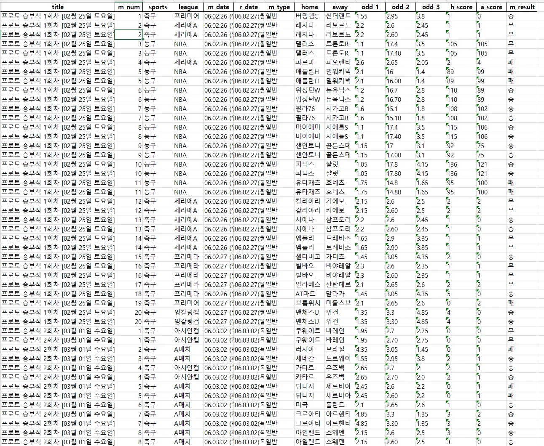Select the away team cell 썬더랜드
This screenshot has height=446, width=544.
[340, 16]
